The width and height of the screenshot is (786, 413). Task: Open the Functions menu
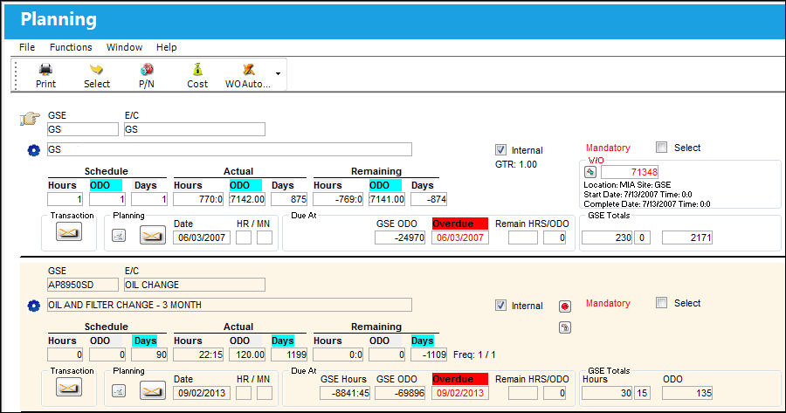click(71, 47)
